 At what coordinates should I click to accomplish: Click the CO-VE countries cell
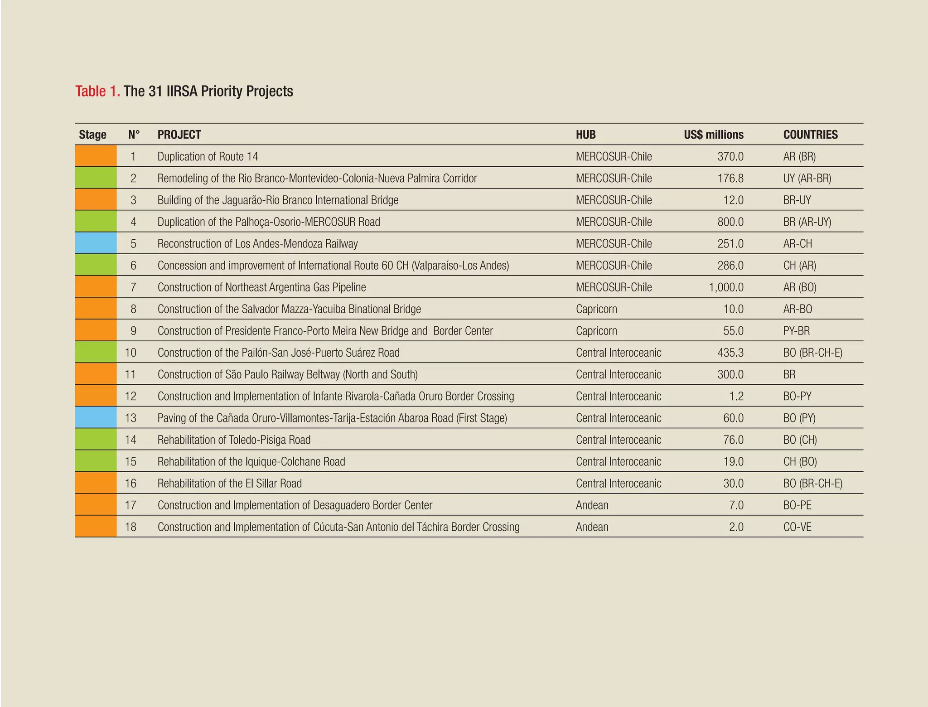797,527
